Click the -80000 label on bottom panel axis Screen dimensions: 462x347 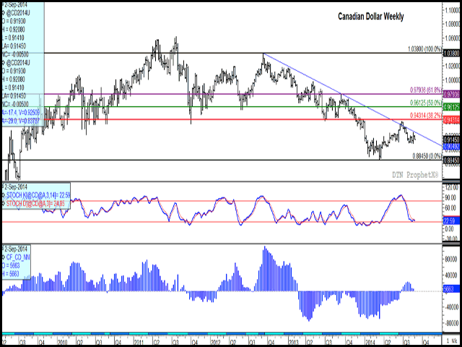click(450, 322)
